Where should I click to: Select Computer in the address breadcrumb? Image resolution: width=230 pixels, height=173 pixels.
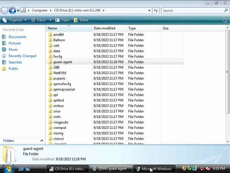(x=40, y=10)
